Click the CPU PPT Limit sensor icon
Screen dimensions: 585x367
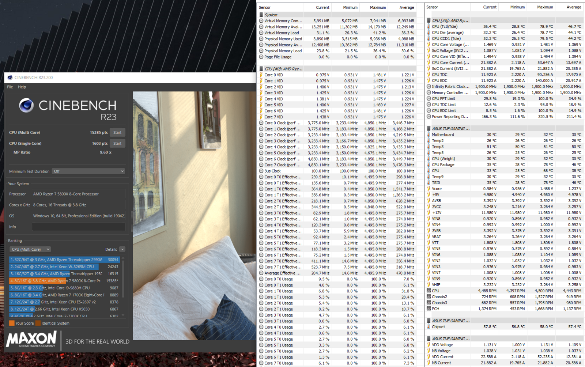429,98
